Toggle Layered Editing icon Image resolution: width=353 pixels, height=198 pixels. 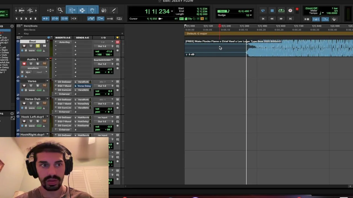click(x=119, y=18)
